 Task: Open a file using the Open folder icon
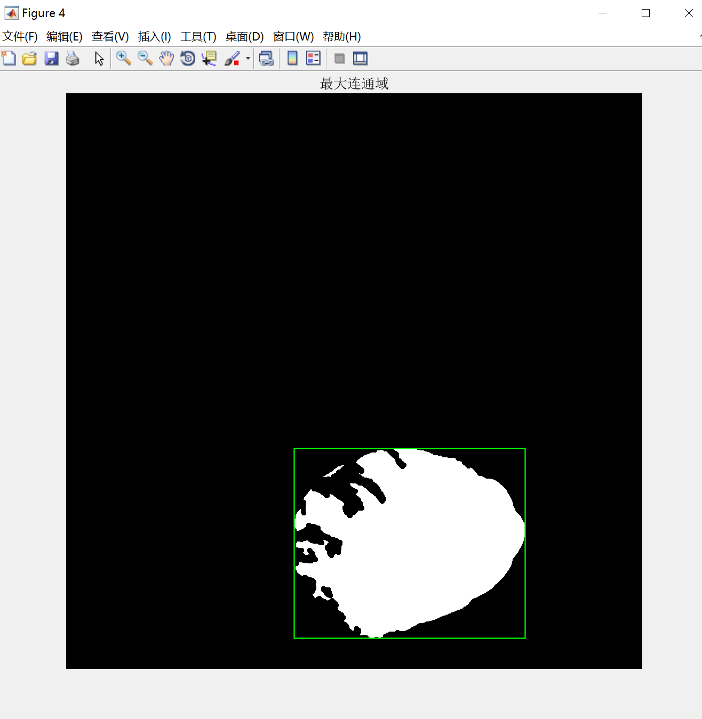29,59
